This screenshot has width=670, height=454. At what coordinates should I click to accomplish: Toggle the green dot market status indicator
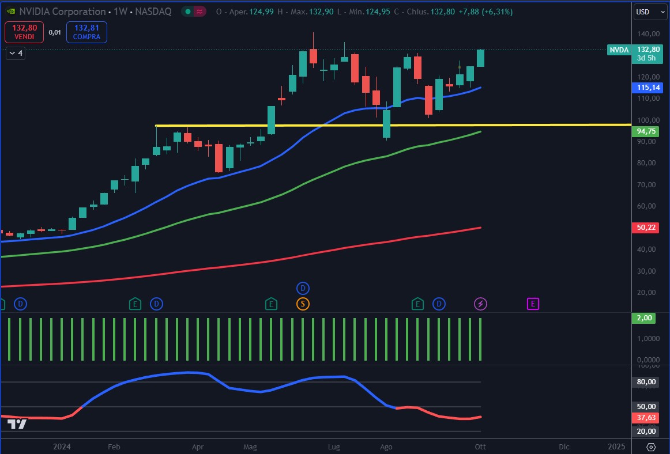188,12
